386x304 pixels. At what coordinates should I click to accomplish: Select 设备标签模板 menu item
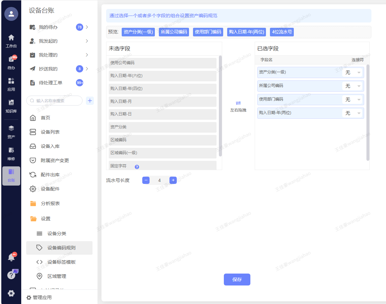(61, 262)
